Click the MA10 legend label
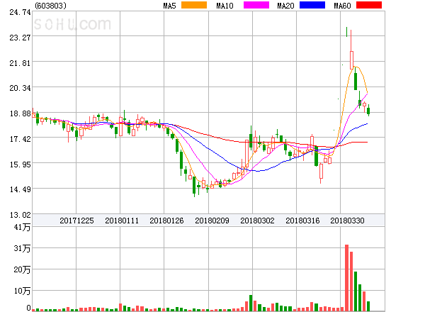The image size is (425, 312). pyautogui.click(x=225, y=6)
